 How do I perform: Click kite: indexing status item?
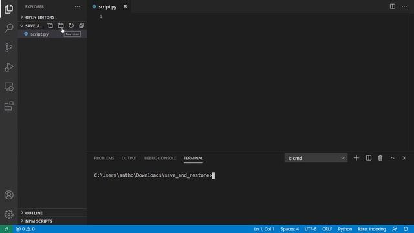371,228
